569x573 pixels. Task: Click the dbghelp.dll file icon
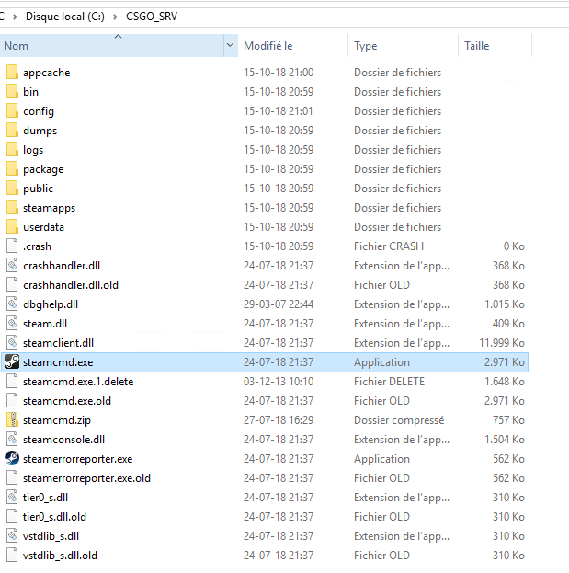tap(12, 304)
